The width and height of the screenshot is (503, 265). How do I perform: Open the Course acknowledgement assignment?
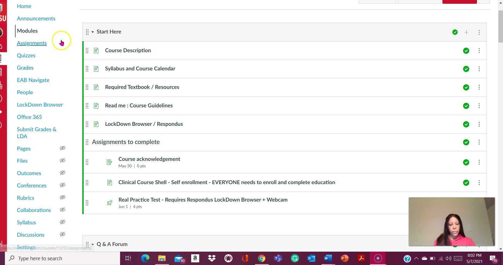pyautogui.click(x=149, y=159)
